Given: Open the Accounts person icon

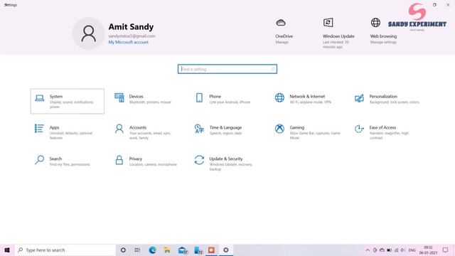Looking at the screenshot, I should tap(119, 129).
